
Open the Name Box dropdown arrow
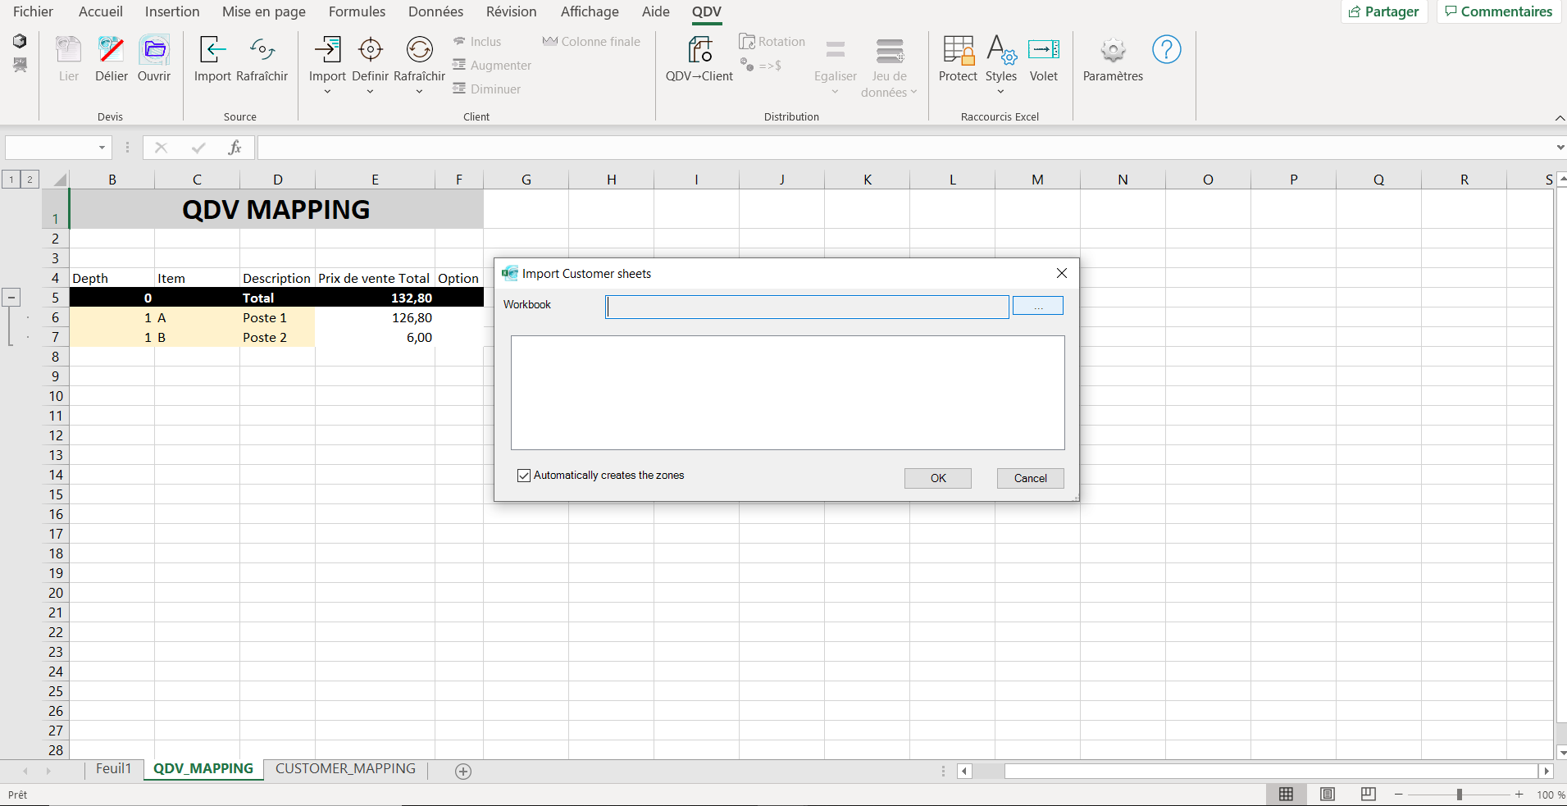click(102, 148)
